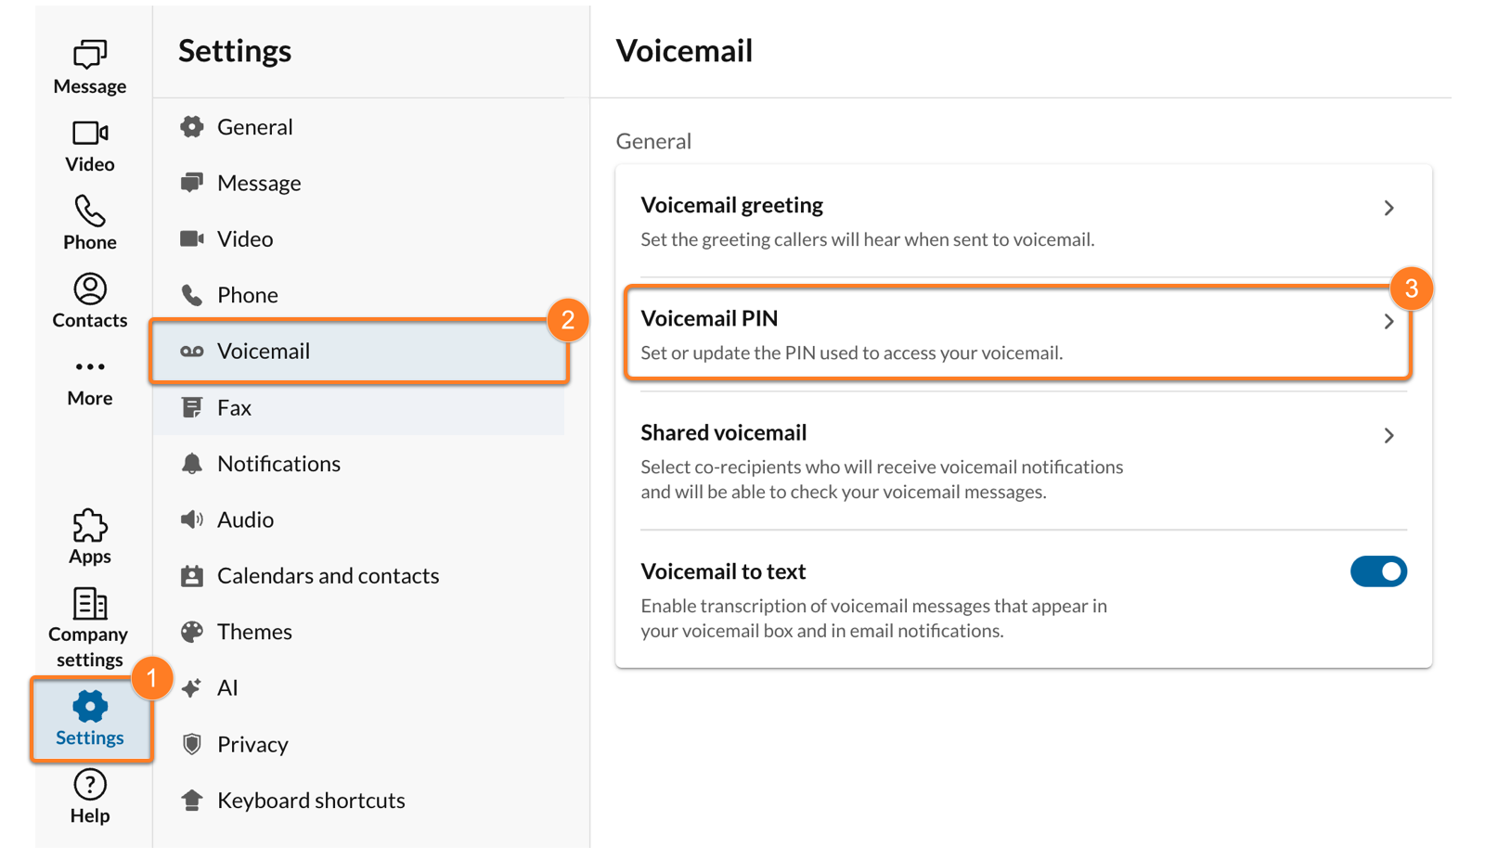Screen dimensions: 1485x859
Task: Expand Shared voicemail chevron
Action: point(1388,436)
